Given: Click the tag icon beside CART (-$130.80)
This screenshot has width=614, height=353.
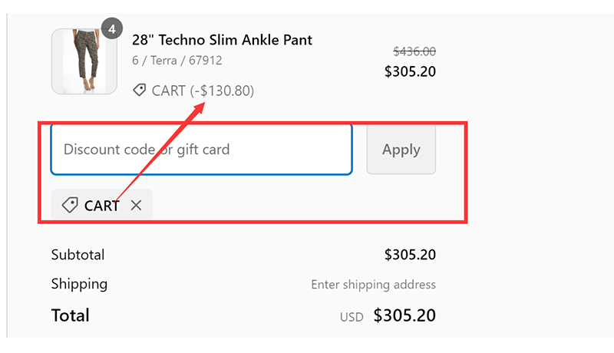Looking at the screenshot, I should (x=139, y=91).
